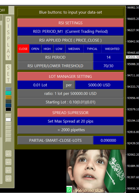This screenshot has height=193, width=139.
Task: Click the green WhatsApp icon on photo
Action: click(69, 189)
